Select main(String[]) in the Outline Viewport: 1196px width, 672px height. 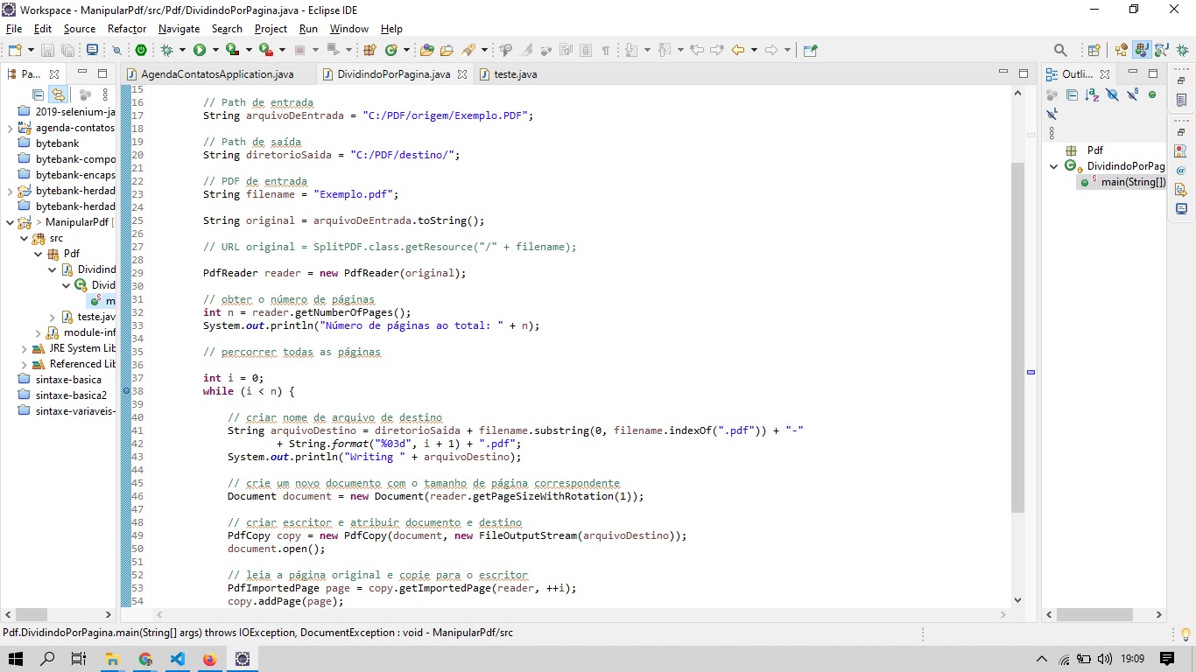[1133, 182]
